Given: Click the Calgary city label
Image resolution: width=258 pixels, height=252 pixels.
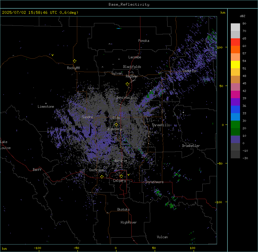Looking at the screenshot, I should 120,180.
